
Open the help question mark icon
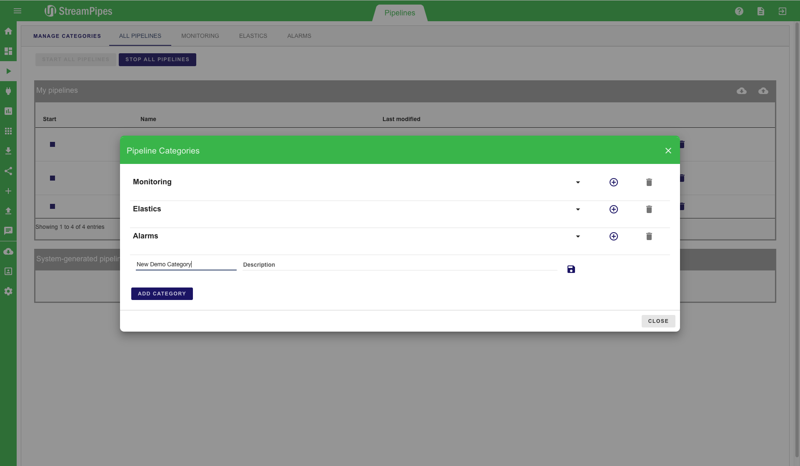click(739, 11)
